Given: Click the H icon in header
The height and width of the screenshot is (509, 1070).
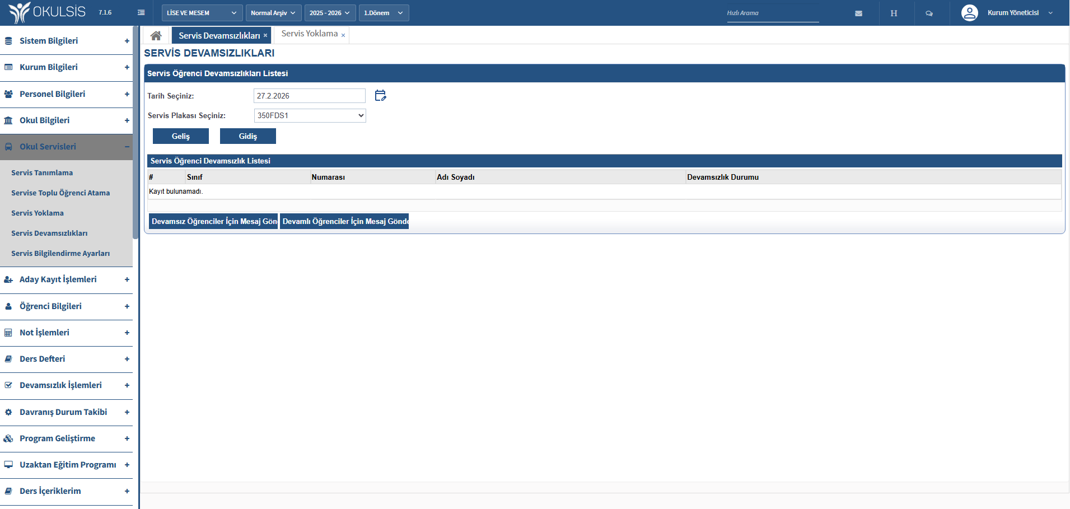Looking at the screenshot, I should click(x=894, y=13).
